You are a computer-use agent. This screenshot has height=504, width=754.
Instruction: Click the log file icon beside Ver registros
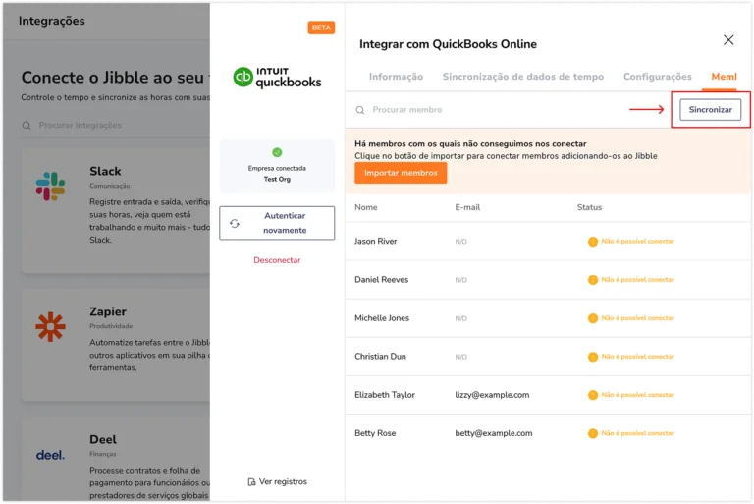251,482
